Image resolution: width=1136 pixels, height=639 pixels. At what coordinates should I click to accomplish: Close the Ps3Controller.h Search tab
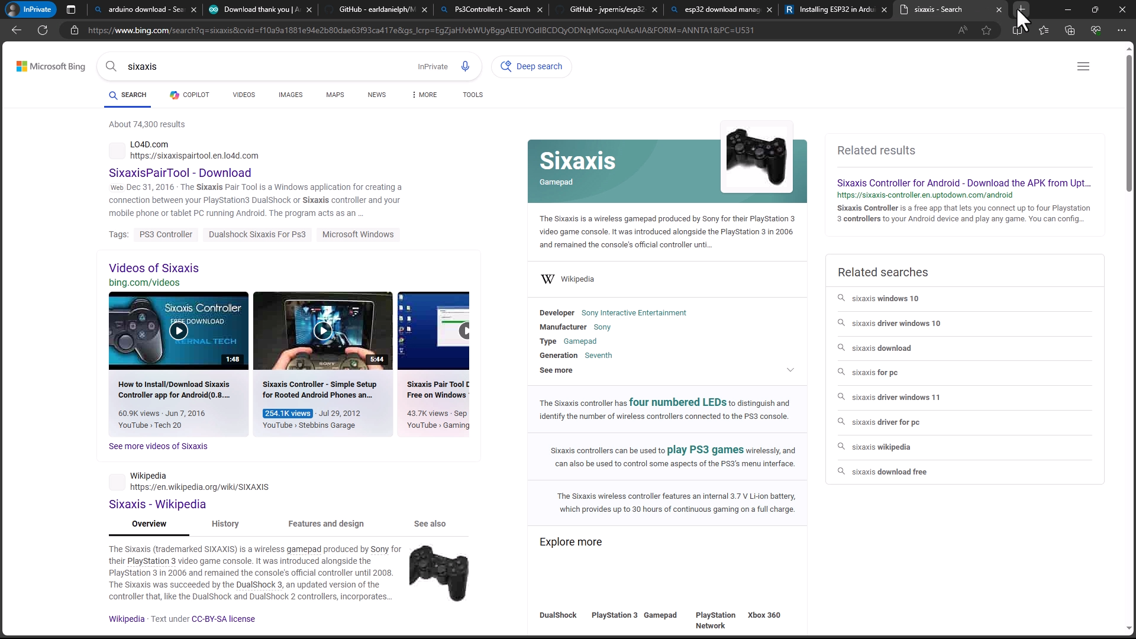(x=540, y=9)
